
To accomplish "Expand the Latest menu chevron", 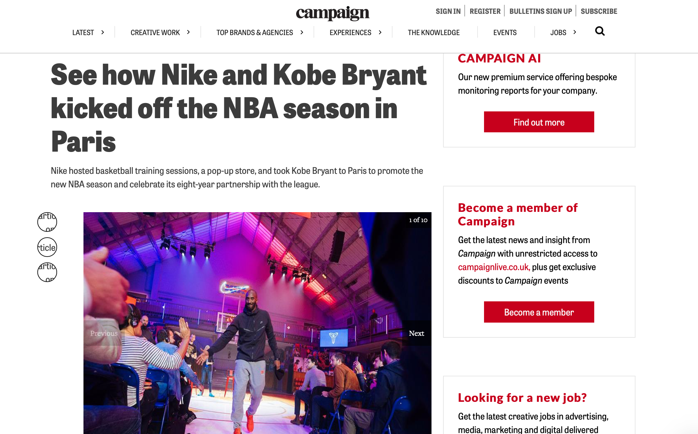I will 103,32.
